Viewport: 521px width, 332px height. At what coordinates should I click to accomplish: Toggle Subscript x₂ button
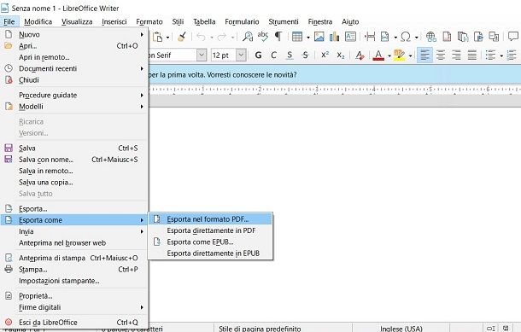(x=341, y=55)
